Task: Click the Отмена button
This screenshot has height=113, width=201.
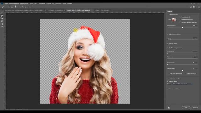Action: tap(195, 108)
